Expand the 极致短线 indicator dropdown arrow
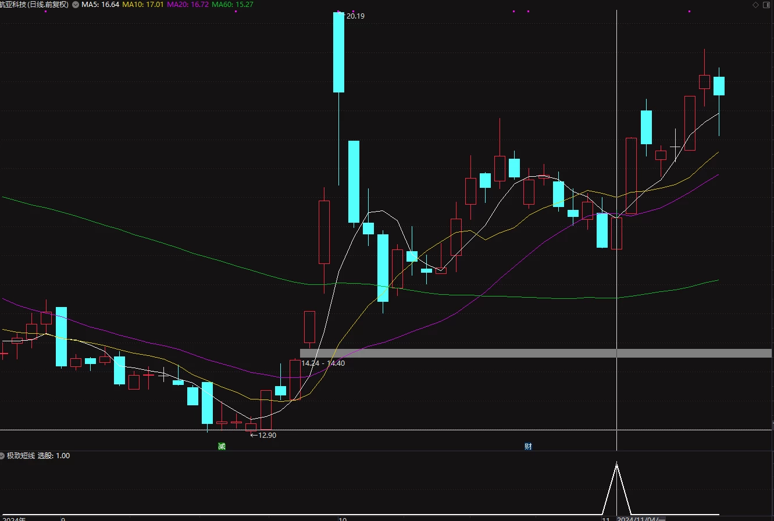Image resolution: width=774 pixels, height=521 pixels. coord(3,456)
